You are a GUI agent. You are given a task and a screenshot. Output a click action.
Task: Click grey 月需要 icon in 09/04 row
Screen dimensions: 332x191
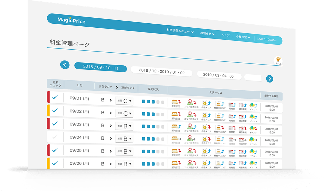pyautogui.click(x=232, y=140)
